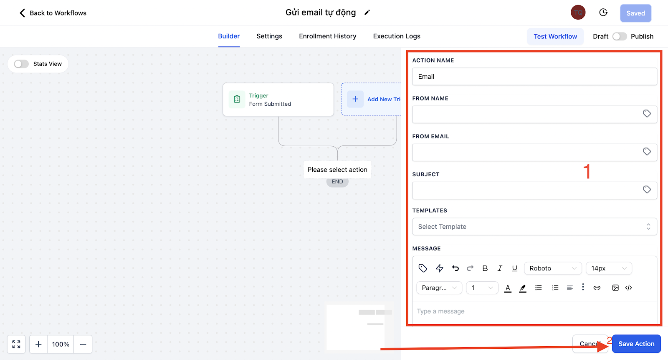Redo edit in message editor
This screenshot has width=668, height=360.
(470, 268)
